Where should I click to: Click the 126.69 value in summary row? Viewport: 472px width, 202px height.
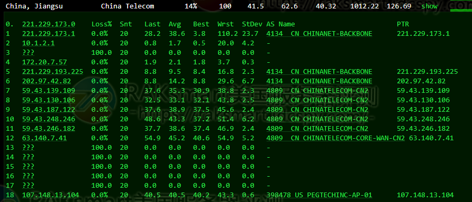pyautogui.click(x=399, y=6)
